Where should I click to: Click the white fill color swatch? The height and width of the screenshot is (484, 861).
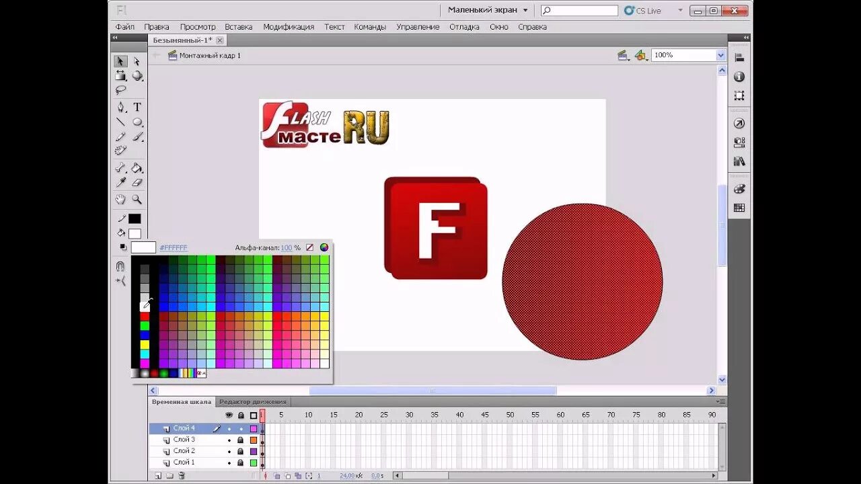135,233
